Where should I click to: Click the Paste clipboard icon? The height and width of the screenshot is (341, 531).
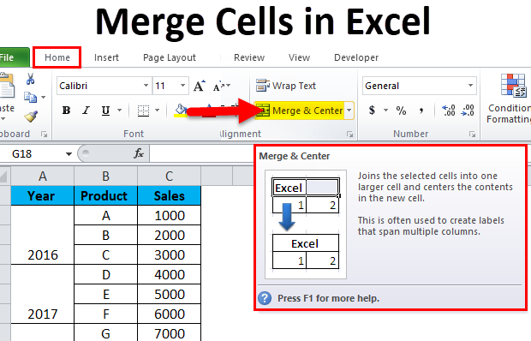[x=7, y=86]
